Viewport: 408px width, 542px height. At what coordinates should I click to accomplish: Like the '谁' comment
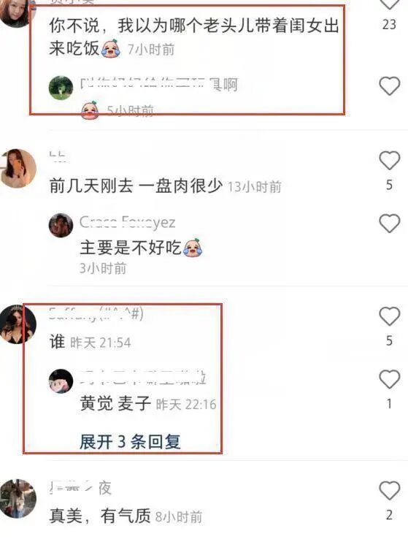point(389,316)
